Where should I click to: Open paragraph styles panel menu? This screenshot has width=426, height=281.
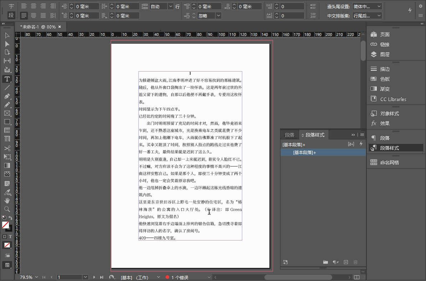(x=362, y=135)
